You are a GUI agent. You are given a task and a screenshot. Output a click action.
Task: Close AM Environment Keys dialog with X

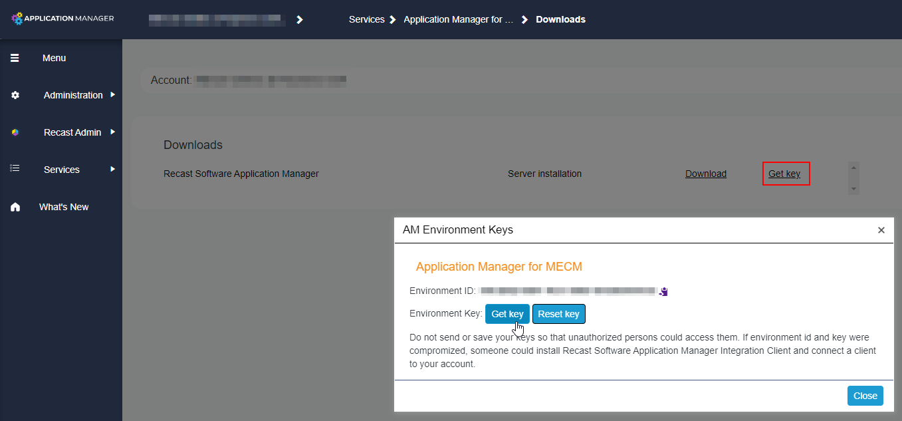[881, 230]
